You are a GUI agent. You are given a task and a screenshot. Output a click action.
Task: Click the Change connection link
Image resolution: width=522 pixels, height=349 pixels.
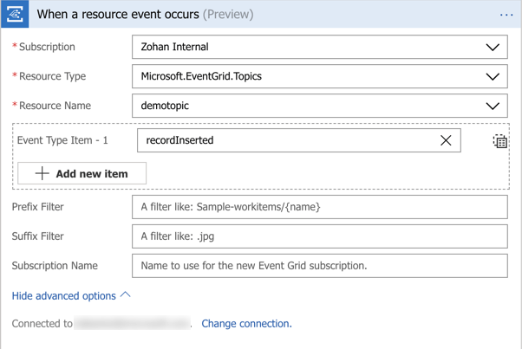pyautogui.click(x=246, y=323)
